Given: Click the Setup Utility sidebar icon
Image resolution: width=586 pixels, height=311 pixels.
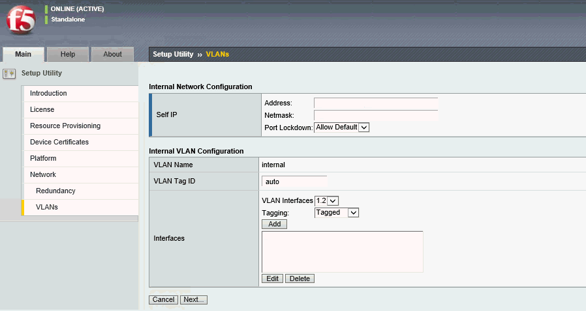Looking at the screenshot, I should click(x=9, y=74).
